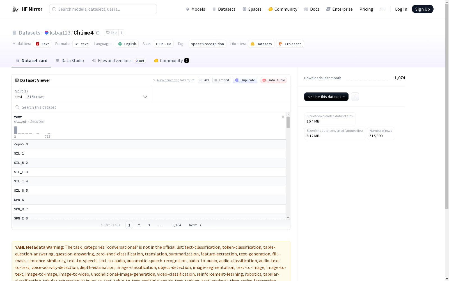
Task: Click the Chime4 dataset title
Action: tap(84, 33)
